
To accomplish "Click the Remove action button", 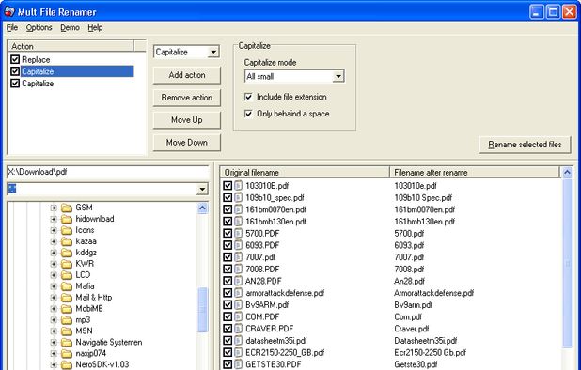I will (x=187, y=98).
